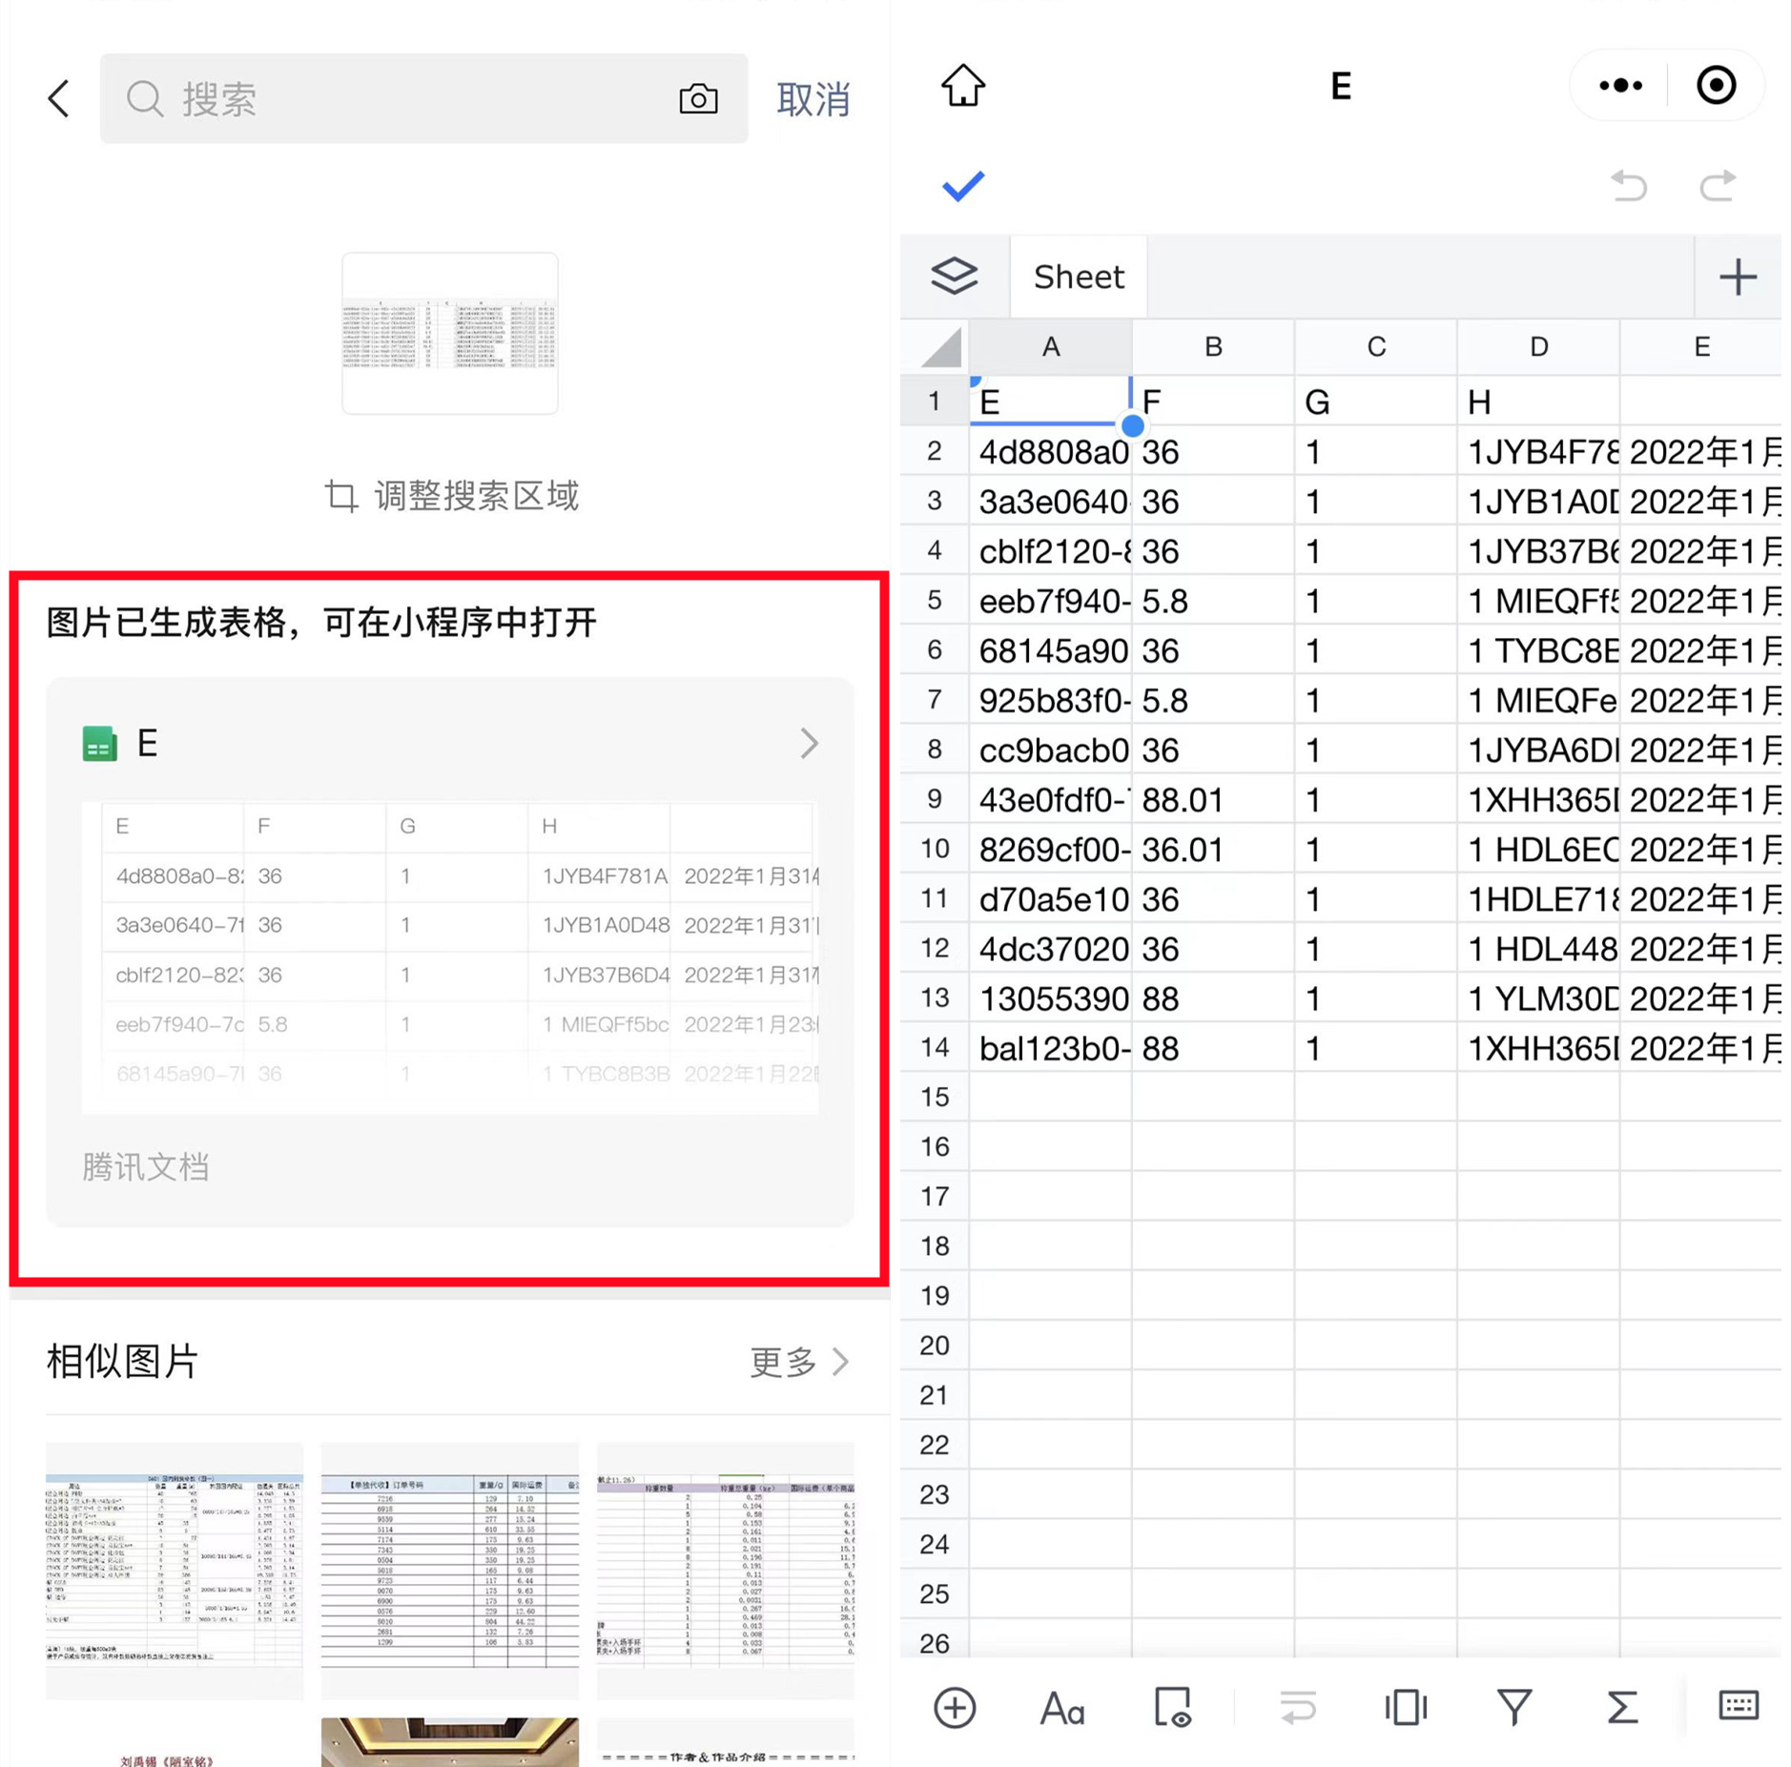Select row 1 header

pos(936,401)
